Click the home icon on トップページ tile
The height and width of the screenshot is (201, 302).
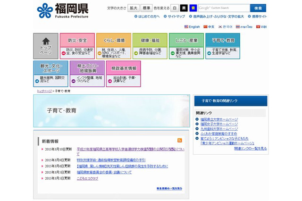click(46, 41)
